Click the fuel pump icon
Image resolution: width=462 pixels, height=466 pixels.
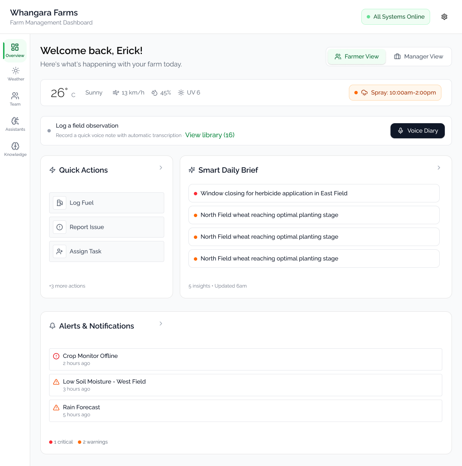(x=60, y=203)
